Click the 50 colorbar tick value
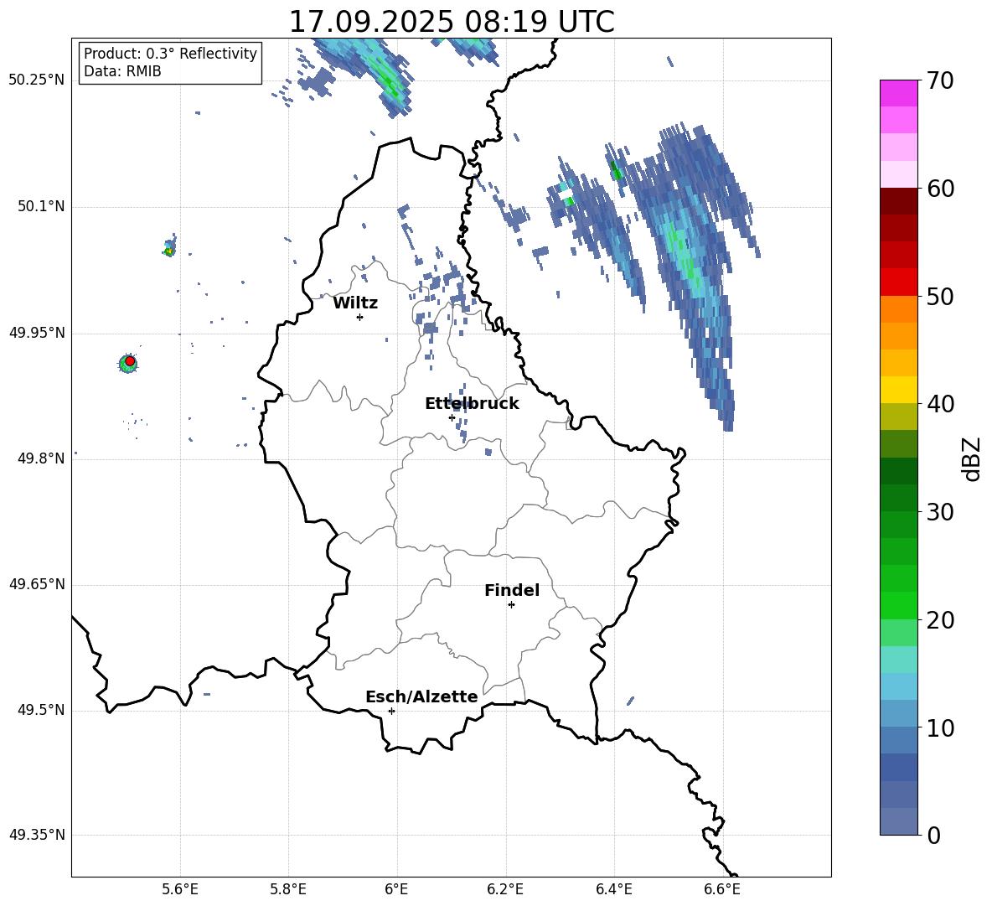This screenshot has height=906, width=992. [940, 296]
